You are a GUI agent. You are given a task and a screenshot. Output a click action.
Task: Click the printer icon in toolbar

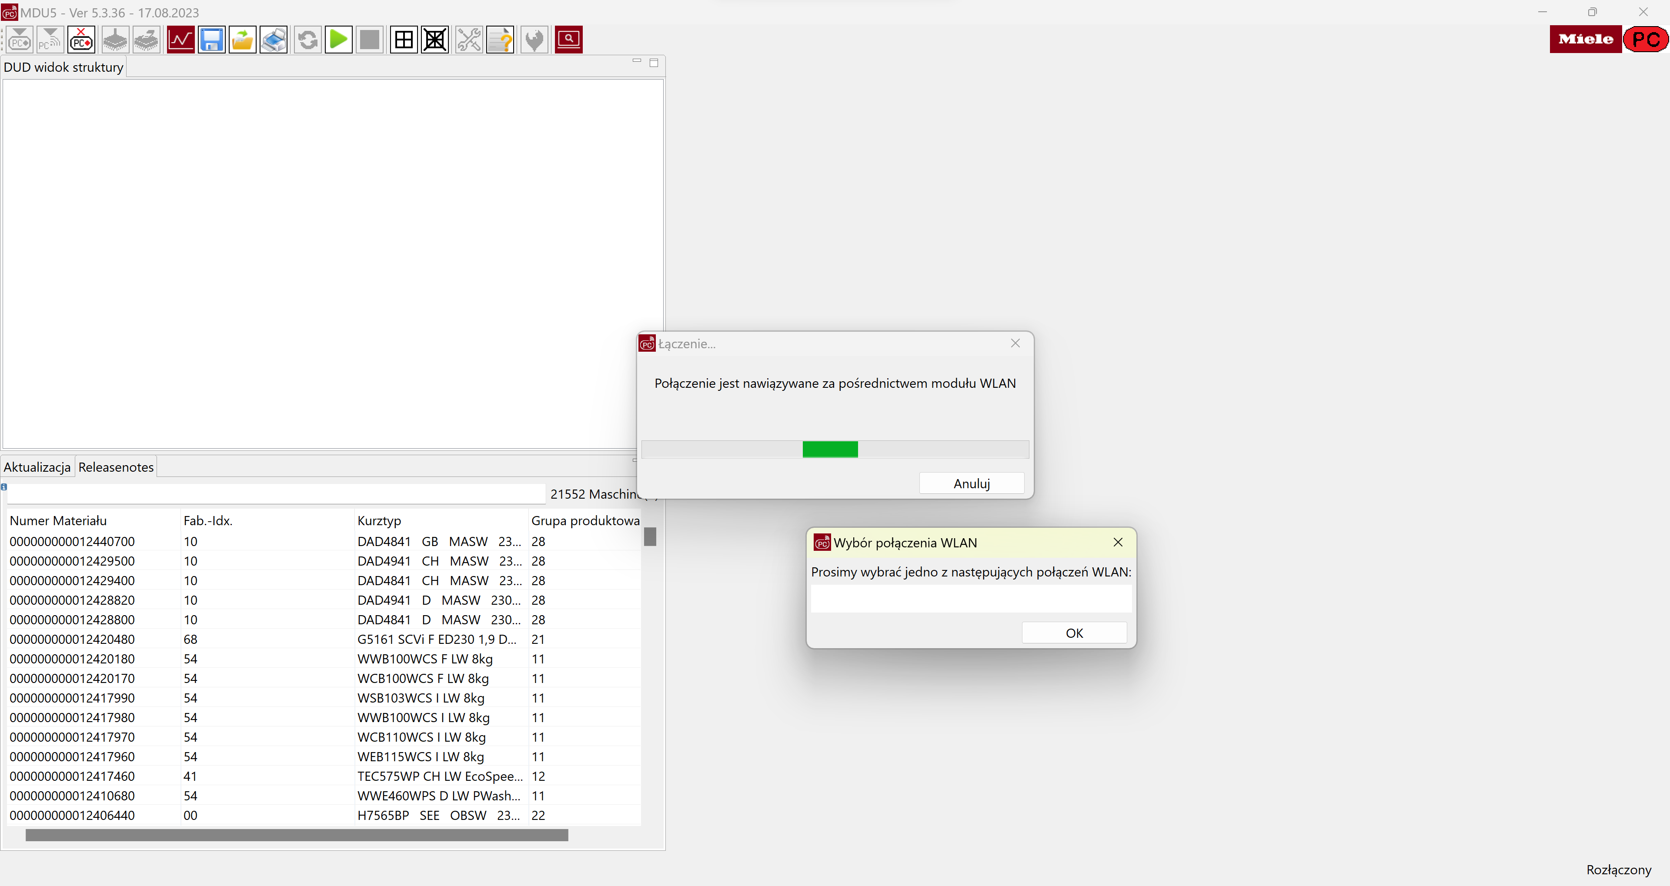pyautogui.click(x=274, y=40)
